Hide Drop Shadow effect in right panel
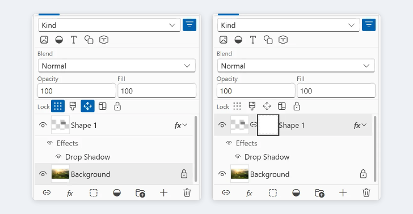Image resolution: width=413 pixels, height=214 pixels. 238,157
